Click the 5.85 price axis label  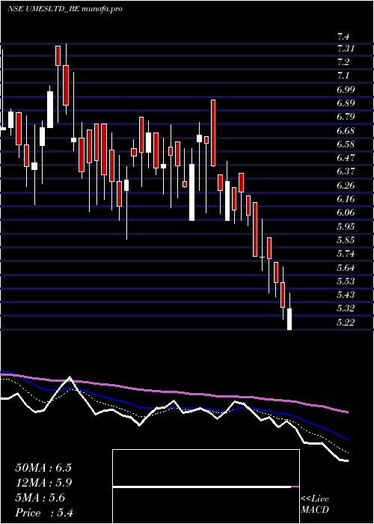pos(346,240)
